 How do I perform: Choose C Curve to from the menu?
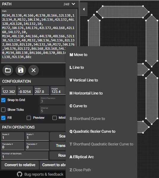(101, 106)
